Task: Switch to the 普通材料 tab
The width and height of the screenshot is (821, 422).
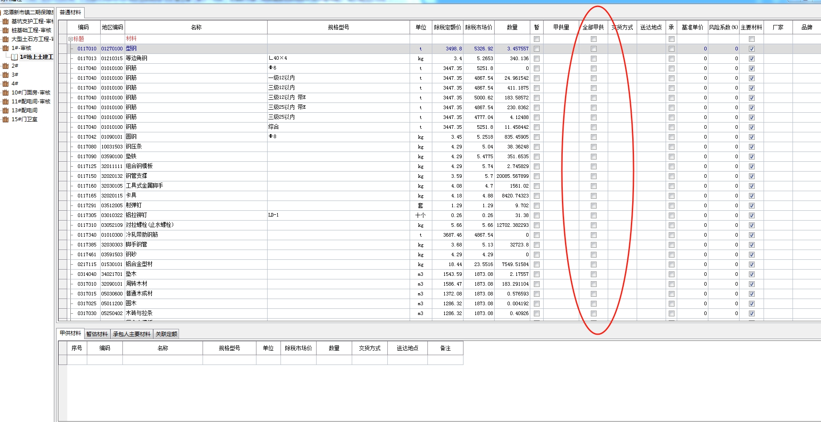Action: pos(70,12)
